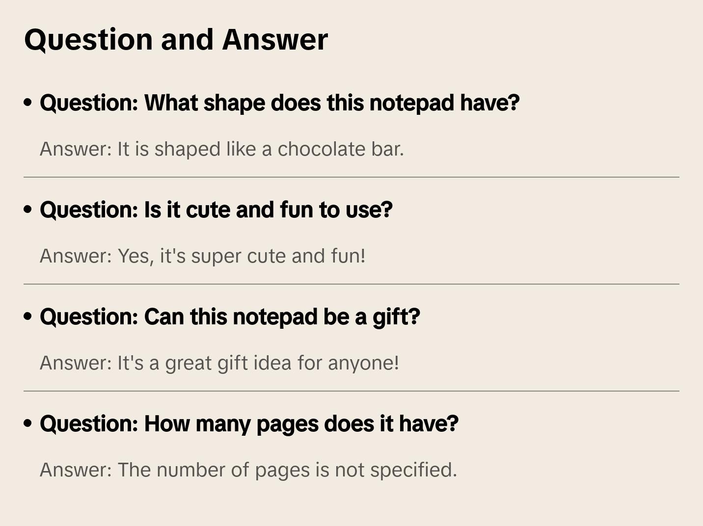Open the "Can this notepad be a gift?" question
The image size is (703, 526).
[230, 317]
